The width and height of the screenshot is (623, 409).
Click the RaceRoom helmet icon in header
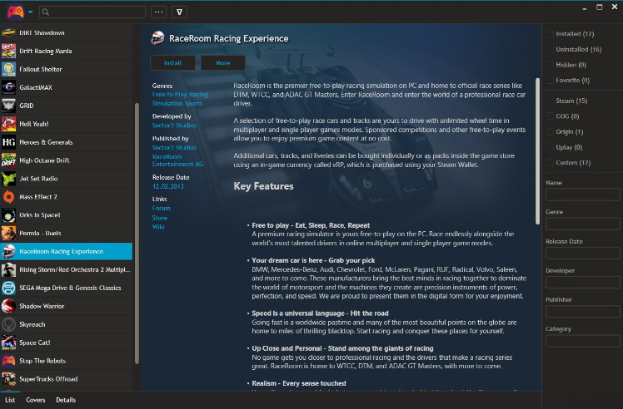157,38
